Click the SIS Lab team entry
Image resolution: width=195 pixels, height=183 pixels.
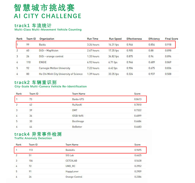click(70, 155)
